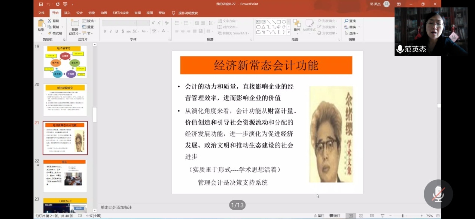Toggle italic formatting

click(111, 31)
